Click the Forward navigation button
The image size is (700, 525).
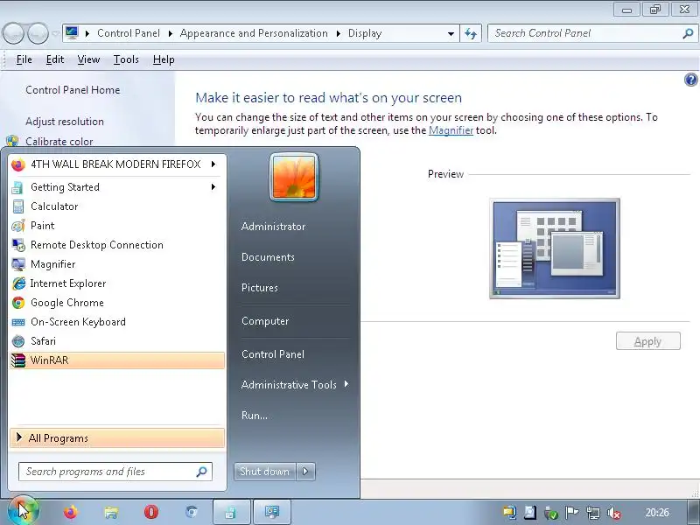click(38, 33)
